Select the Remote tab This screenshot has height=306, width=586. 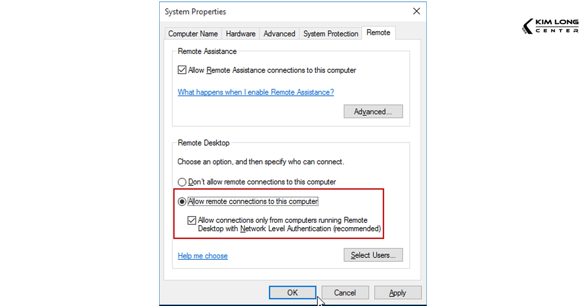pyautogui.click(x=378, y=33)
